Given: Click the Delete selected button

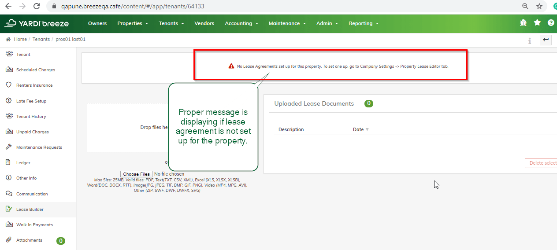Looking at the screenshot, I should [541, 163].
